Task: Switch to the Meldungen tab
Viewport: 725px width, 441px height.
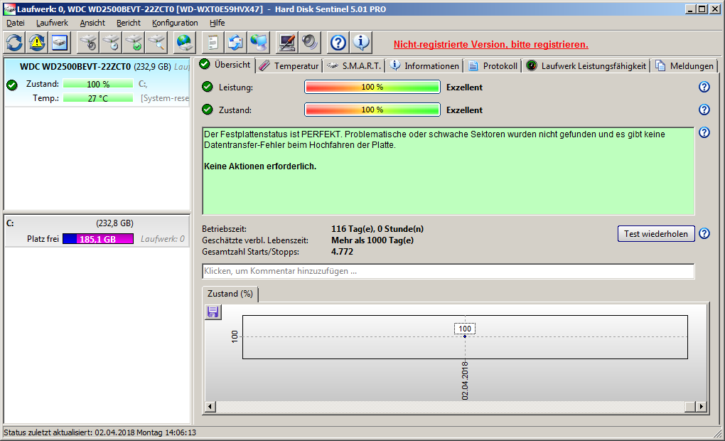Action: point(684,65)
